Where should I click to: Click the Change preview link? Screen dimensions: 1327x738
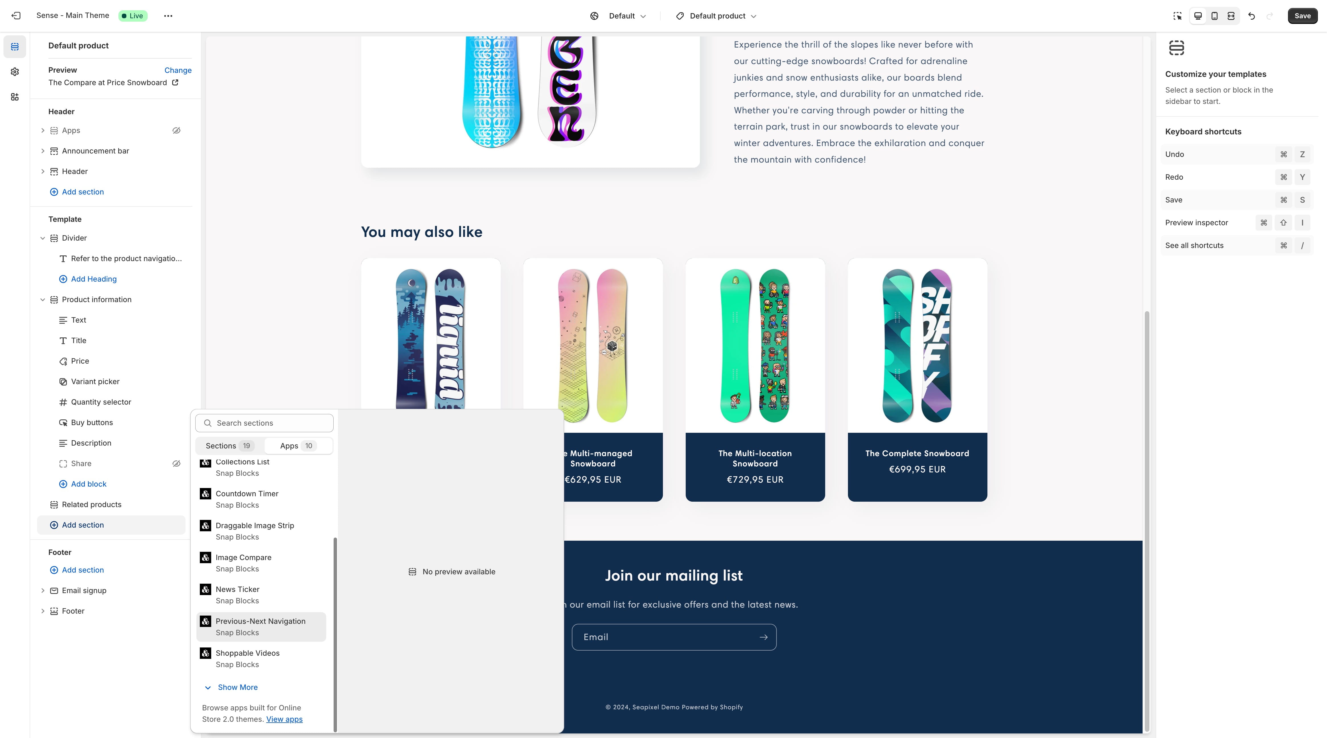pyautogui.click(x=178, y=70)
